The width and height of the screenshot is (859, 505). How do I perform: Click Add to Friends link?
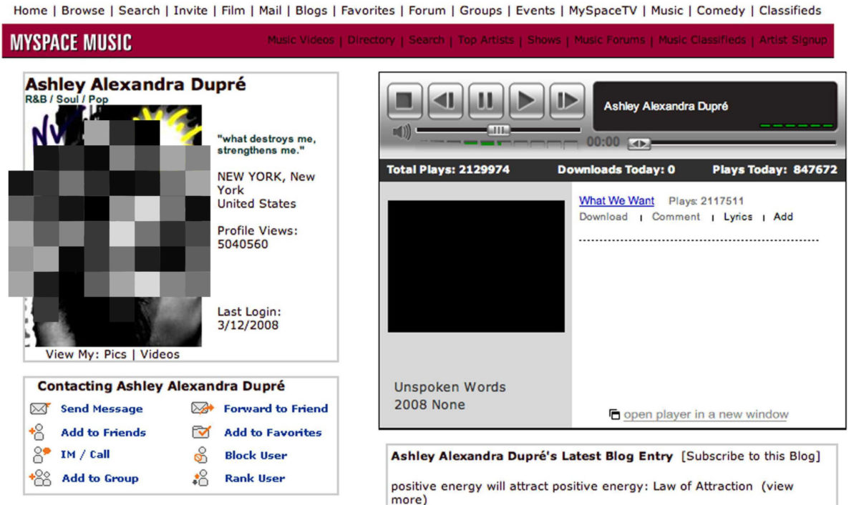coord(103,432)
